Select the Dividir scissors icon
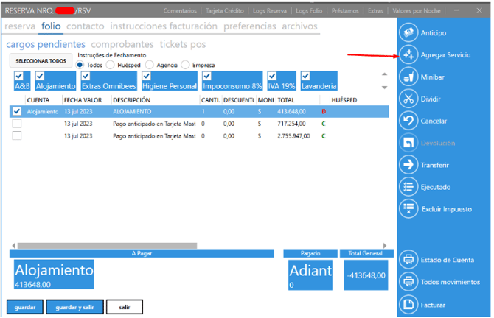This screenshot has height=318, width=494. point(408,99)
